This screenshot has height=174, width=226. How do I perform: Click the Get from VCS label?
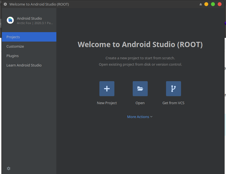[x=174, y=103]
